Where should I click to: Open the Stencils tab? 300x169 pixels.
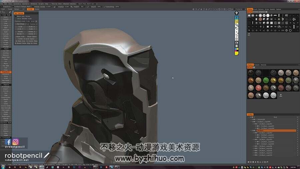pos(263,65)
